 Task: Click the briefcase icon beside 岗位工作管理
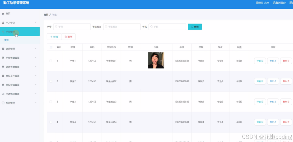click(x=3, y=76)
